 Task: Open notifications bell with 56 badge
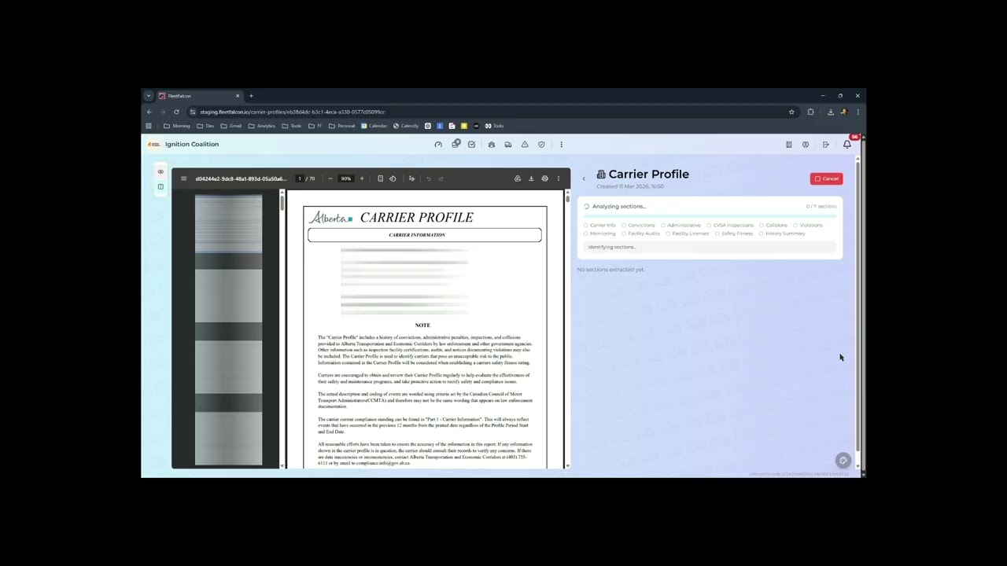(x=847, y=144)
